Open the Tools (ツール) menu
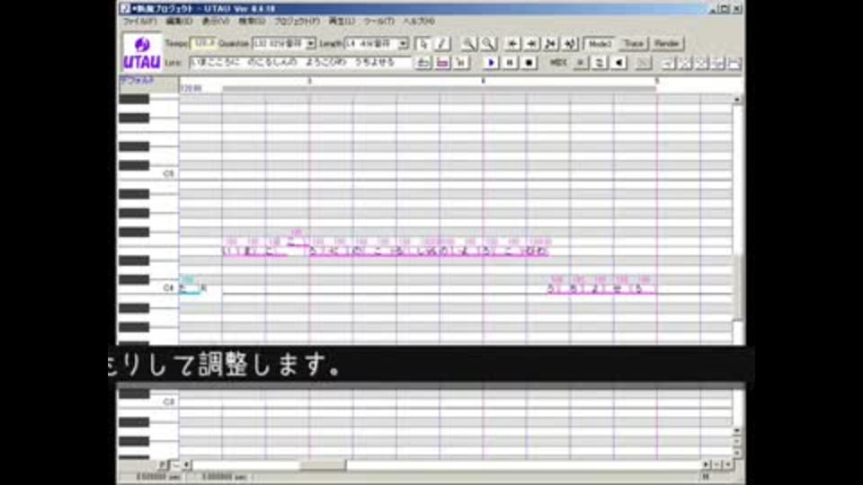This screenshot has width=863, height=485. (x=378, y=22)
